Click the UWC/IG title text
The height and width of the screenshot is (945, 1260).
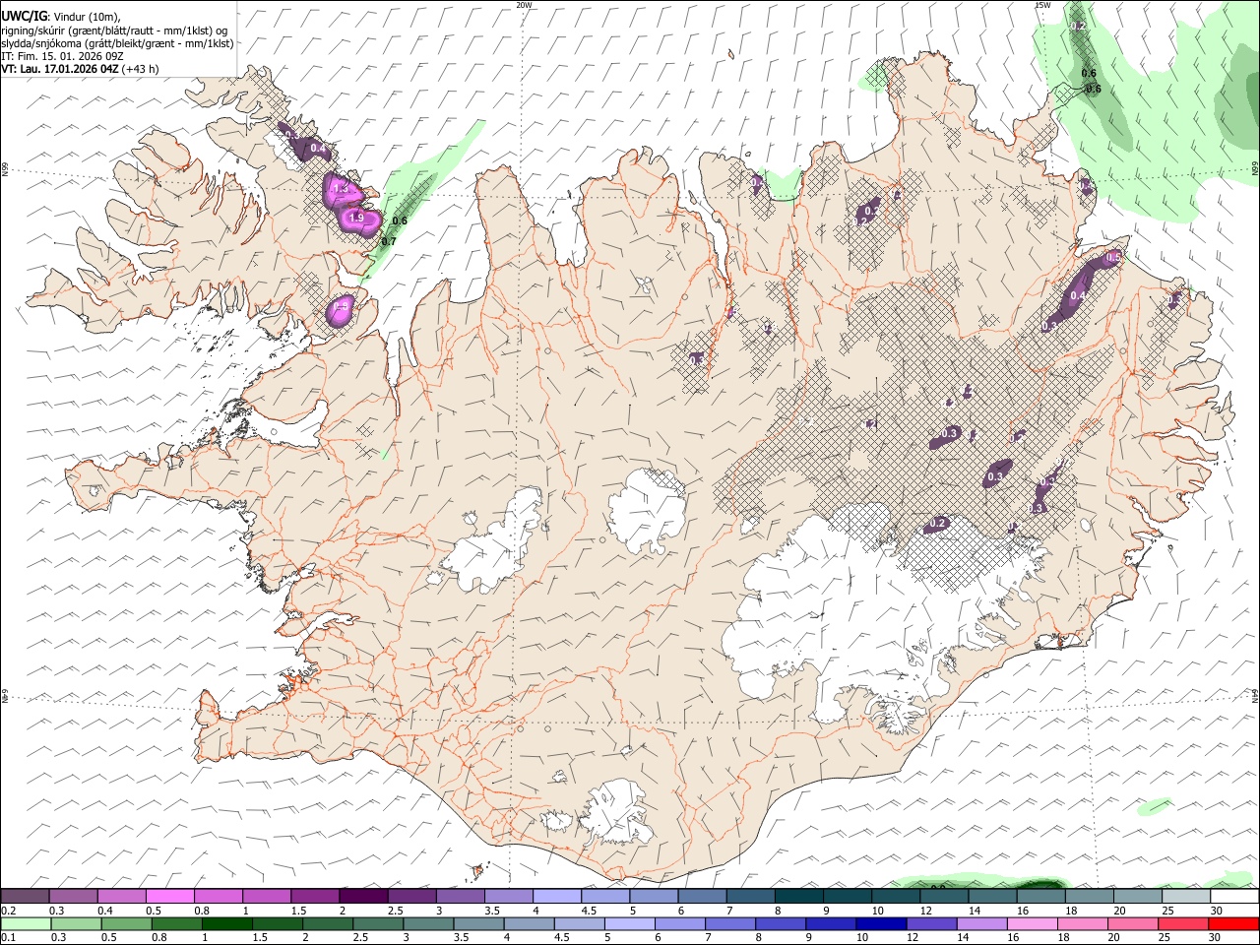click(23, 16)
